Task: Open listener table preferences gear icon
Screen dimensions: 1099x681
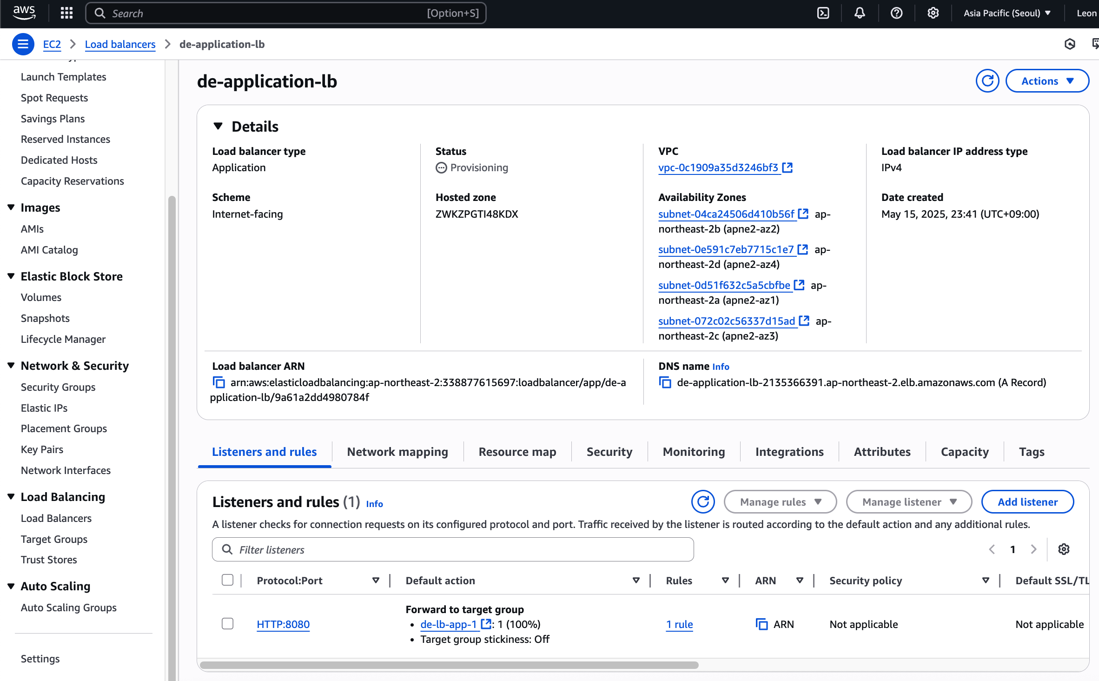Action: pyautogui.click(x=1064, y=549)
